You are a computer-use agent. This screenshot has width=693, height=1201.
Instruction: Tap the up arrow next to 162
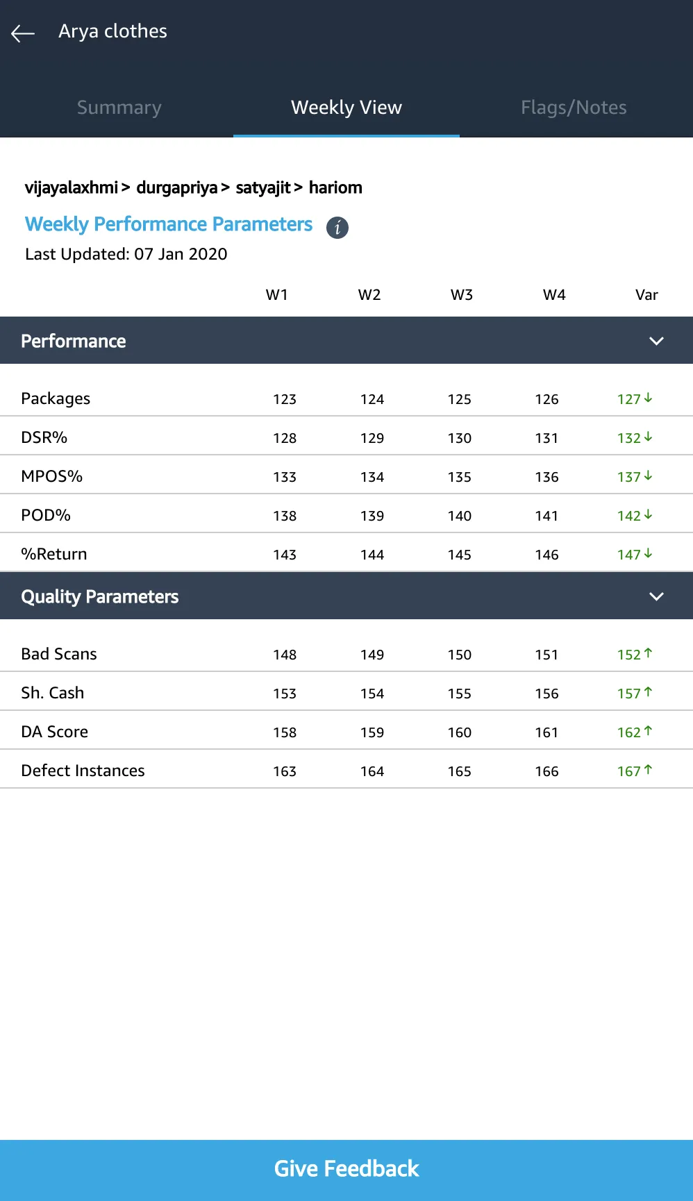point(648,731)
